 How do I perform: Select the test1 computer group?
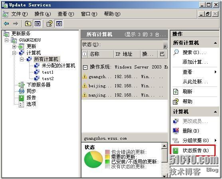click(x=48, y=72)
